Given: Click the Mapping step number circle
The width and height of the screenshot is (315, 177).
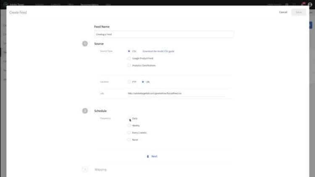Looking at the screenshot, I should tap(85, 169).
